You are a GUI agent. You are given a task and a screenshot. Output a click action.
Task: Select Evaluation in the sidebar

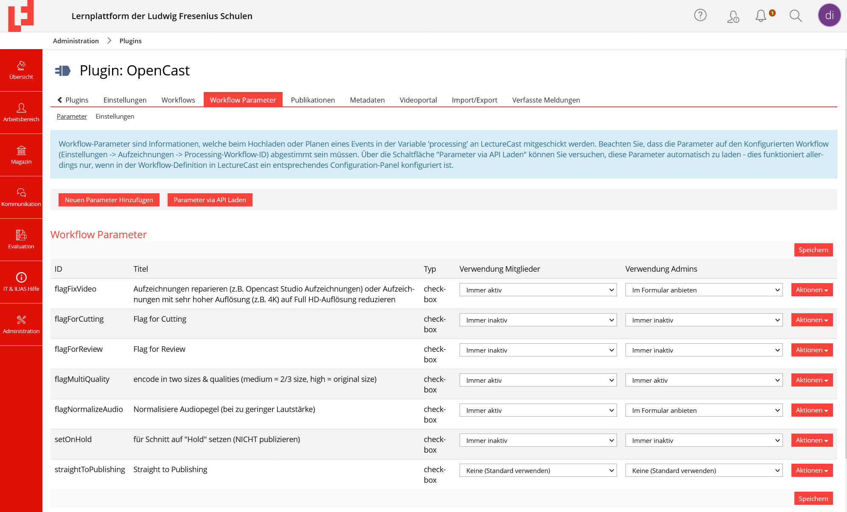coord(21,239)
